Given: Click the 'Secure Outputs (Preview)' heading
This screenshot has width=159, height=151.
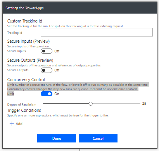Looking at the screenshot, I should pos(30,60).
